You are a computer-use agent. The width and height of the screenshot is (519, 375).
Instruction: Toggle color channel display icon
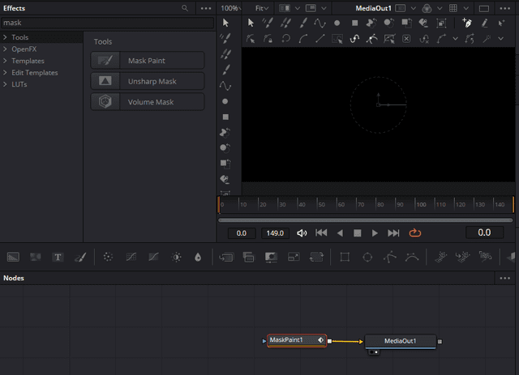427,8
